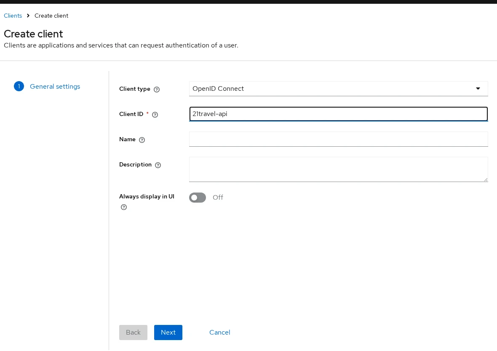Focus the Client ID input field

338,114
